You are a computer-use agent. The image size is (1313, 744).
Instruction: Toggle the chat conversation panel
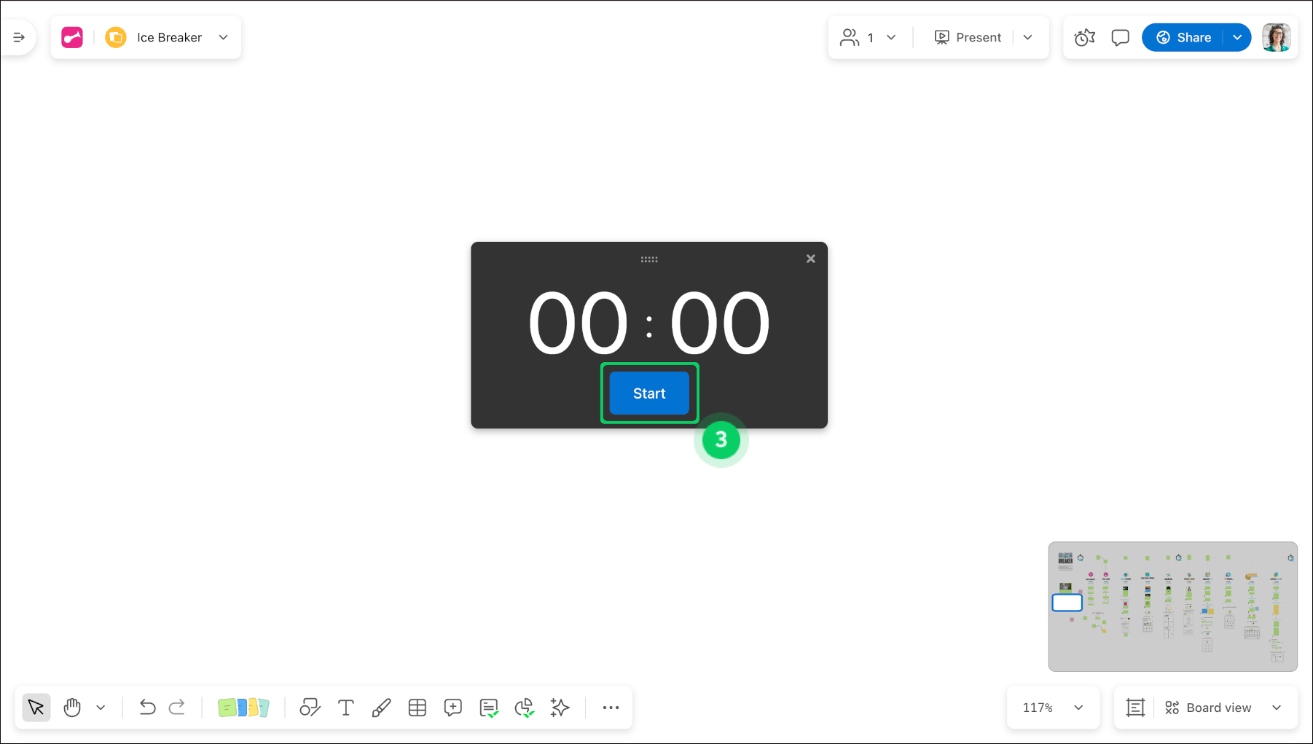pos(1120,37)
